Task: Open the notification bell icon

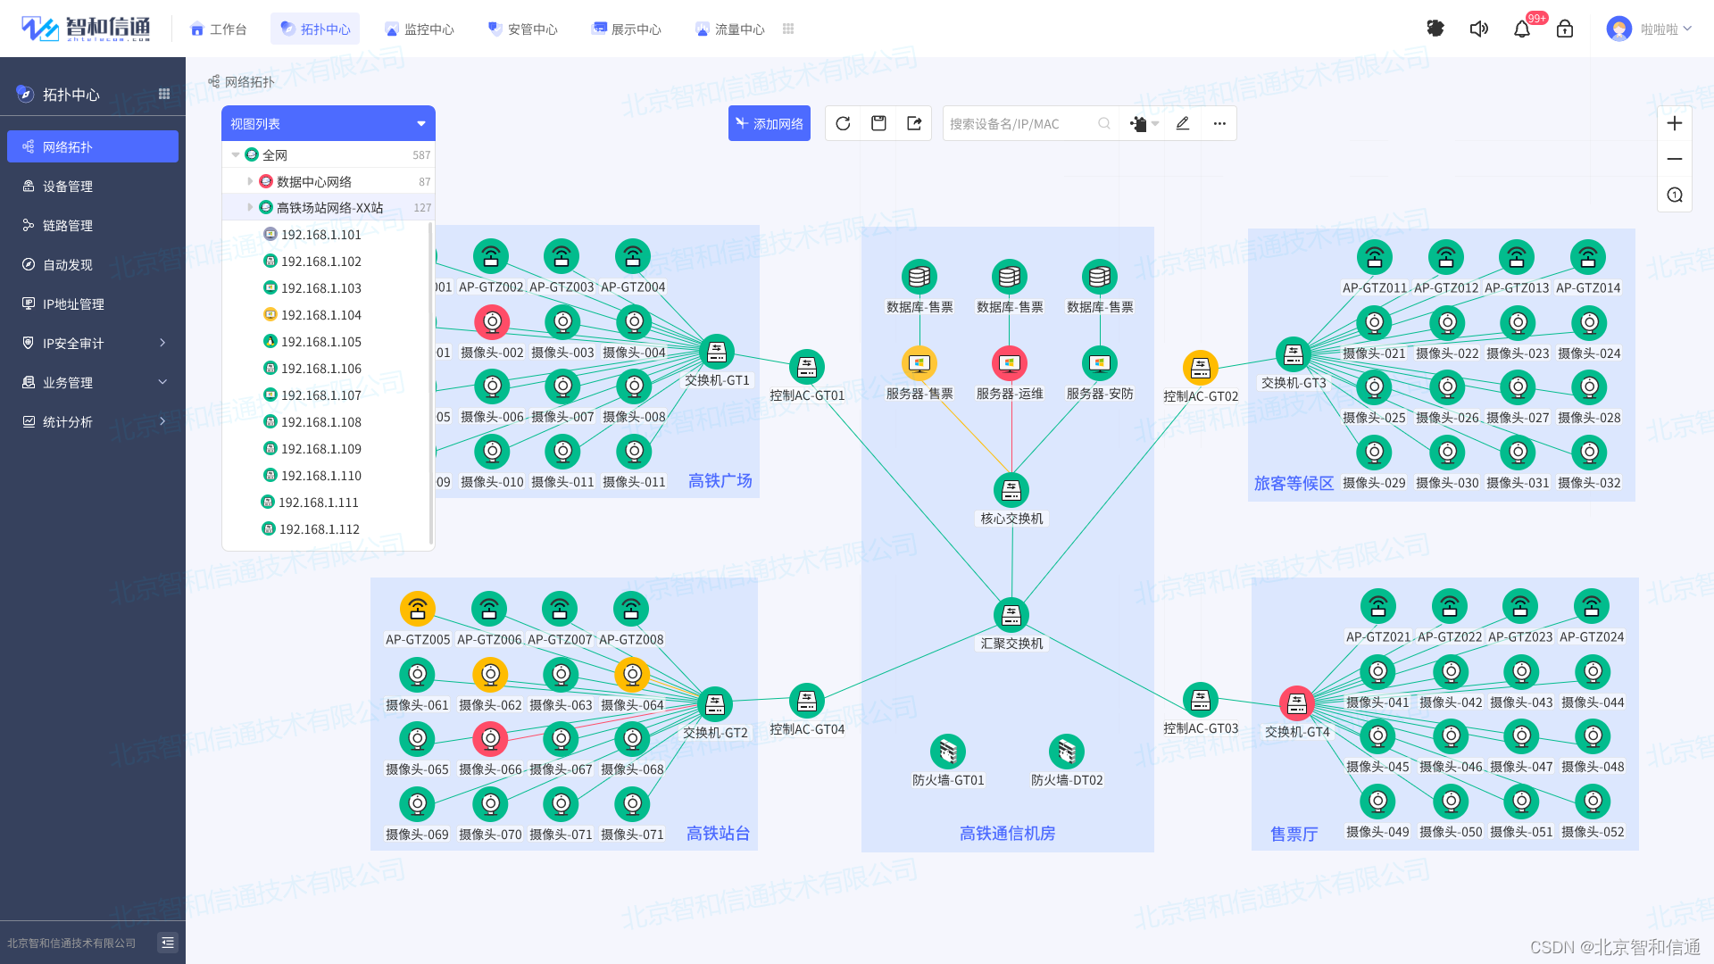Action: 1522,29
